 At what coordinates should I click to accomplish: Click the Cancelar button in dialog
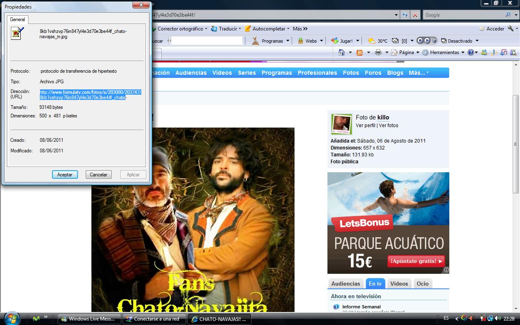[98, 175]
